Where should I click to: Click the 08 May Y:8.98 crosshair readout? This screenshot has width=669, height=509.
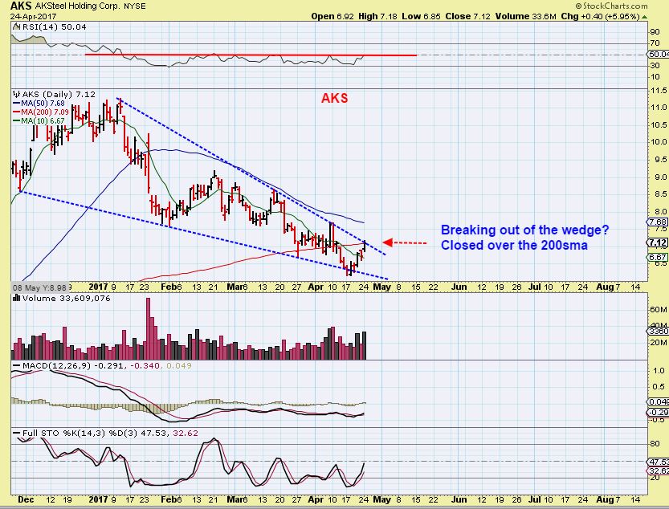click(x=39, y=287)
